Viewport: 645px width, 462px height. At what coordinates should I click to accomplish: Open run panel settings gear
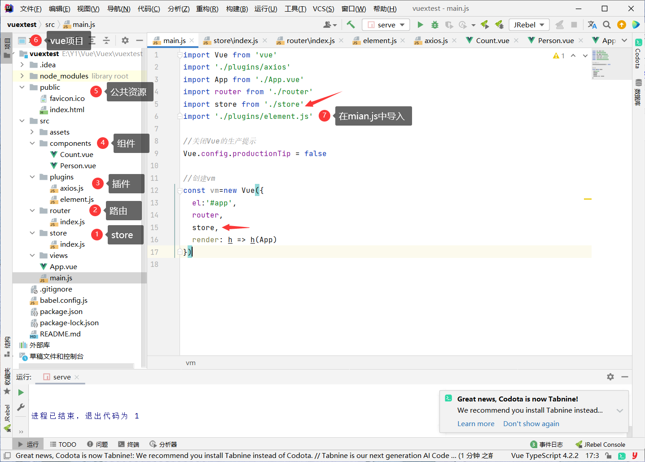pos(610,377)
